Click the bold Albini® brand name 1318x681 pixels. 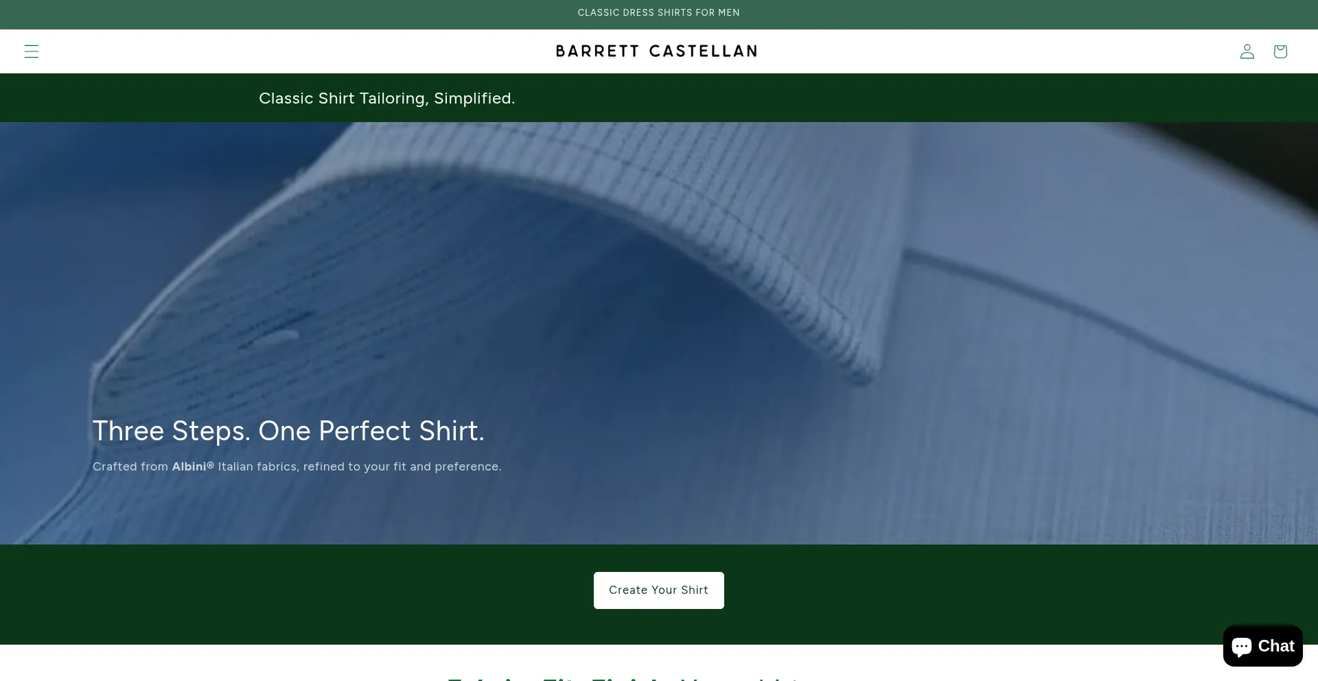(x=193, y=466)
